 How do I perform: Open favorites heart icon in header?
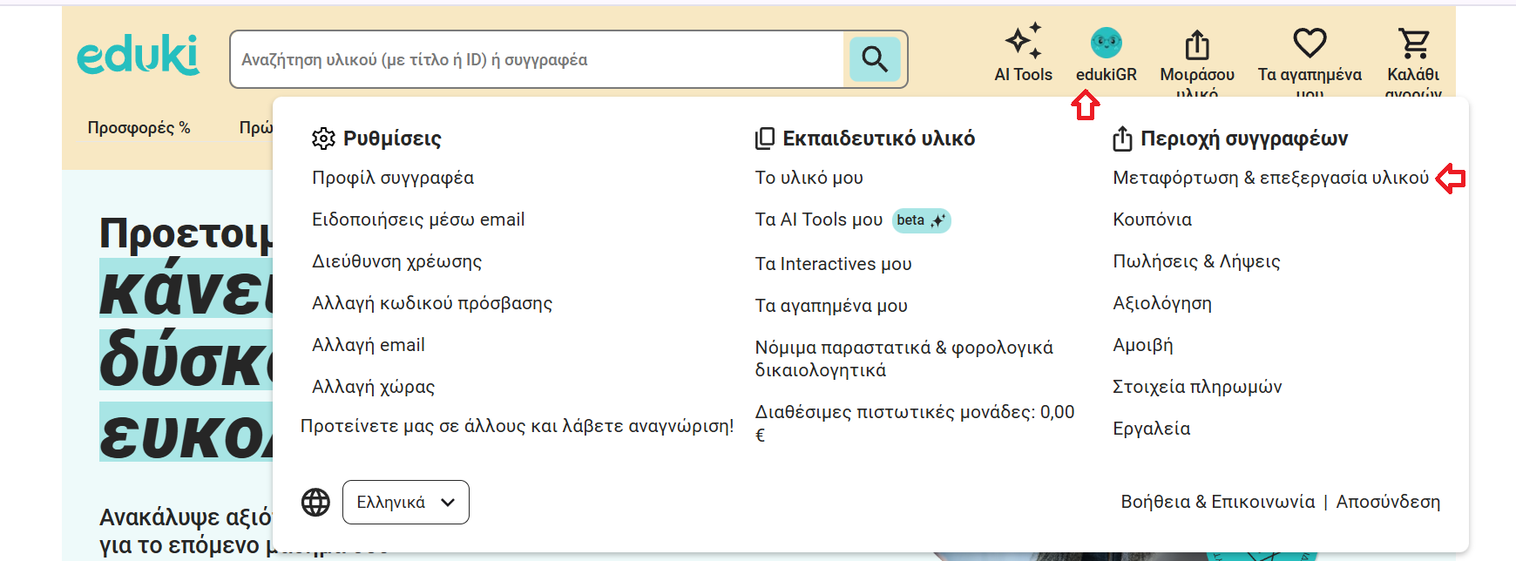point(1309,43)
